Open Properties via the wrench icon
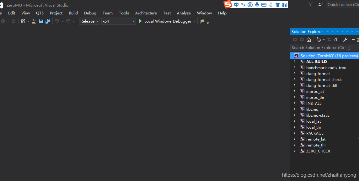Image resolution: width=359 pixels, height=181 pixels. click(345, 40)
